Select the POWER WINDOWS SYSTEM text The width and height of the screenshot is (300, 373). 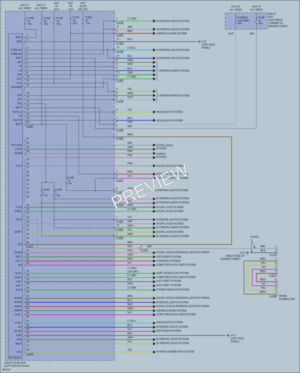point(173,290)
